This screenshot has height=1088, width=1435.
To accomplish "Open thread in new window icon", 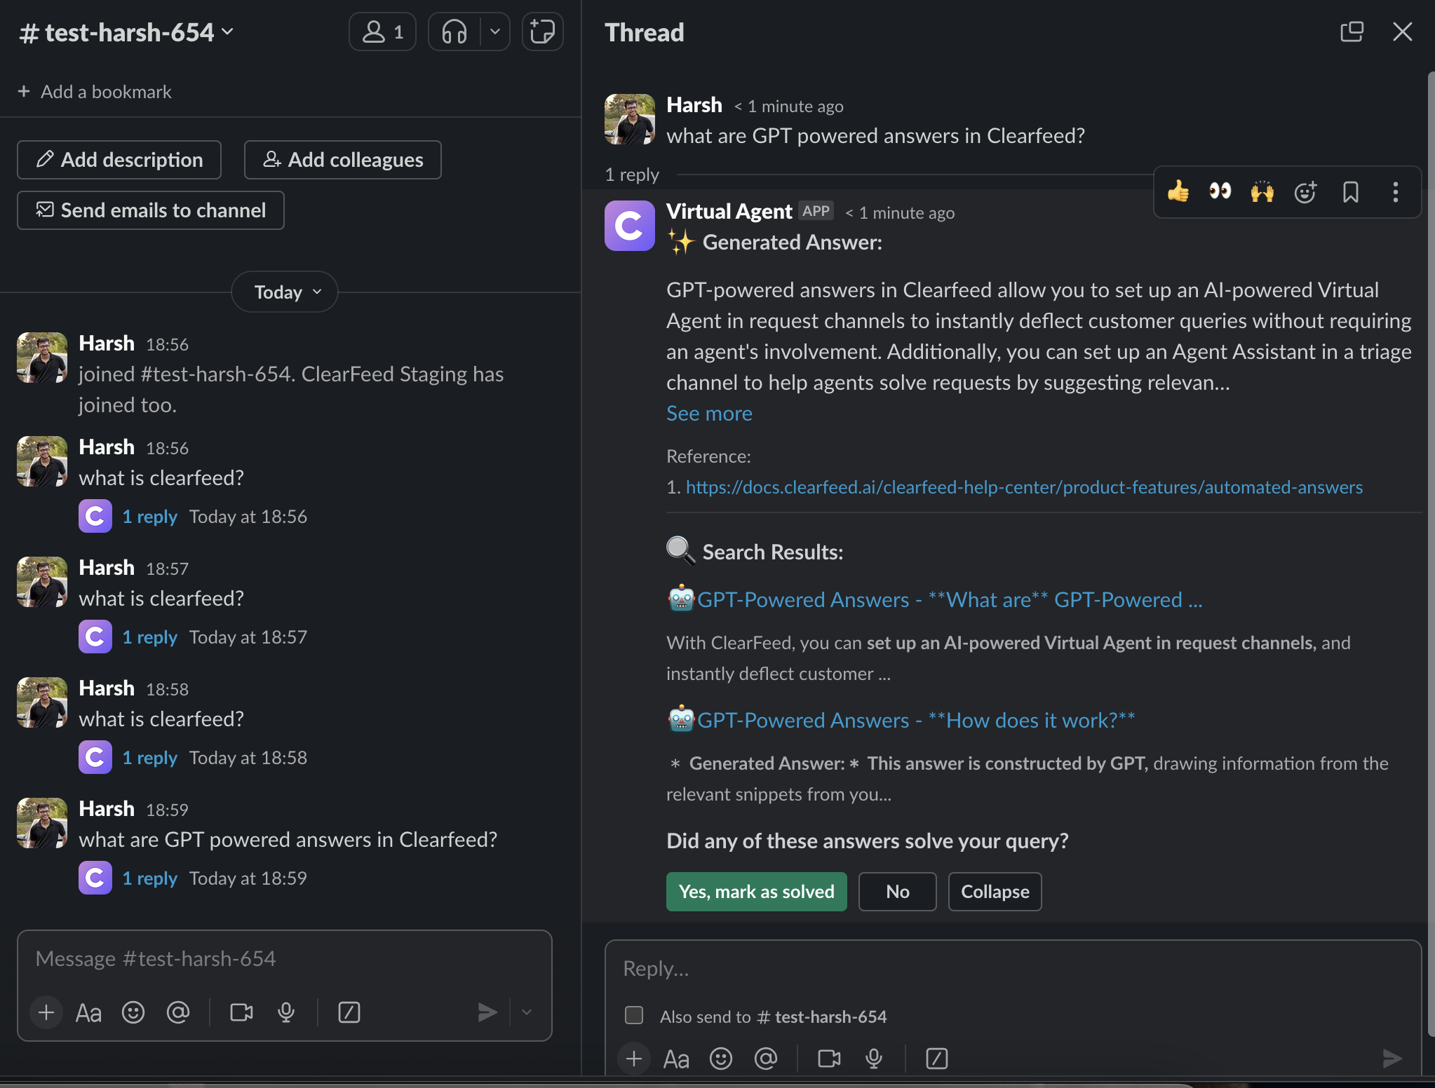I will [1352, 32].
